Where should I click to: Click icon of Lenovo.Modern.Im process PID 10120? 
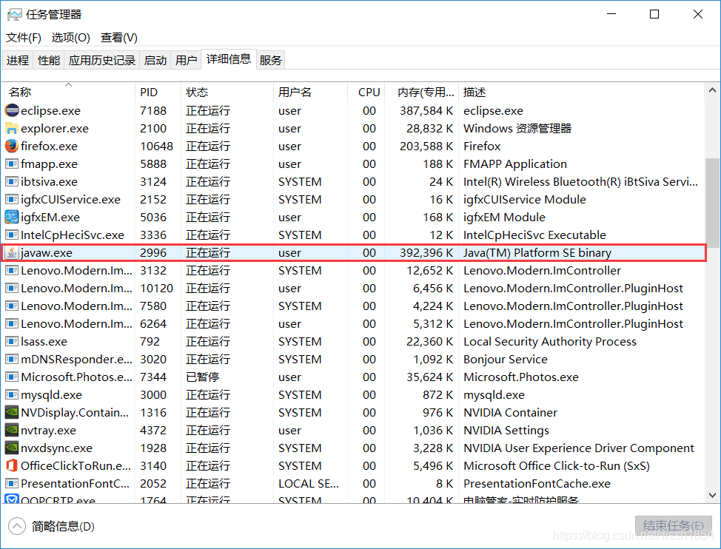click(x=12, y=288)
